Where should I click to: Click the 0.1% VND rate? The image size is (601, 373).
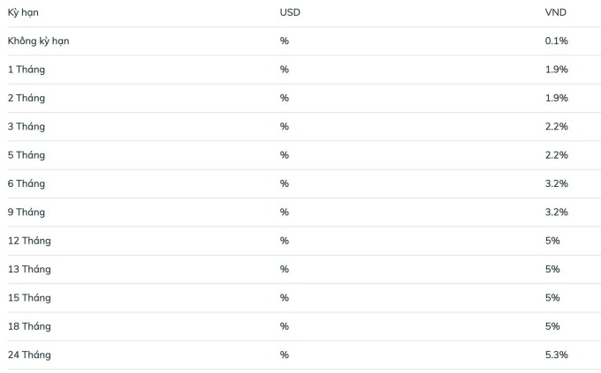(556, 41)
